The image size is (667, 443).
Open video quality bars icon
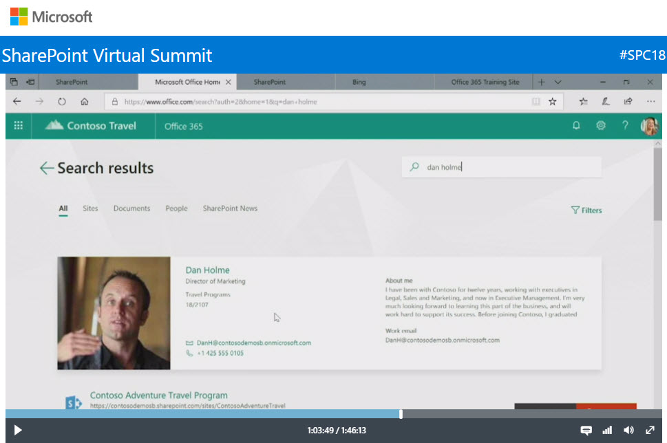[x=607, y=430]
